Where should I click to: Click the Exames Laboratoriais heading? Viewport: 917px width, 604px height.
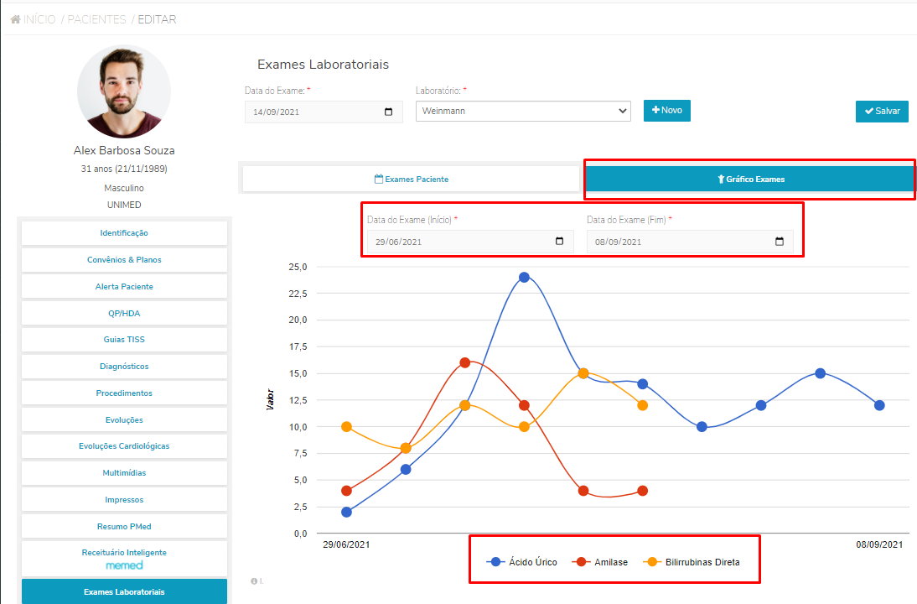[x=323, y=65]
